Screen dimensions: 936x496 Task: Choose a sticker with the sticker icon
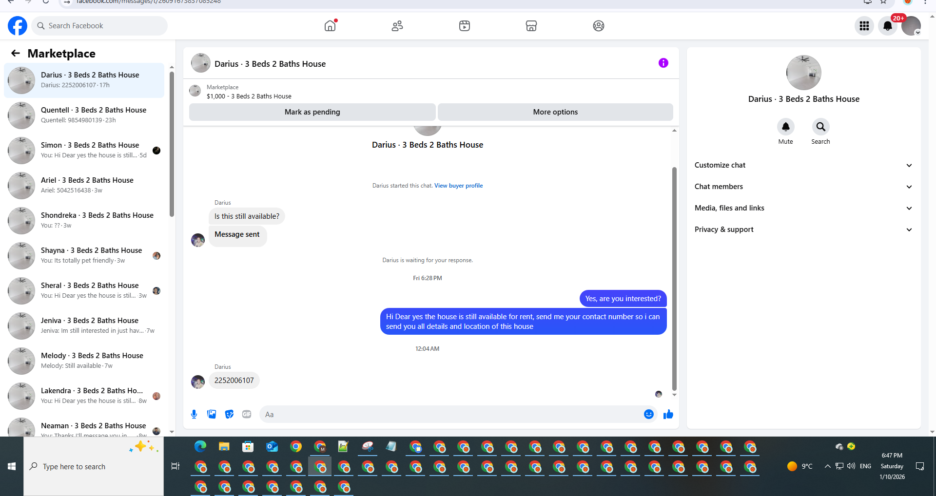tap(229, 414)
